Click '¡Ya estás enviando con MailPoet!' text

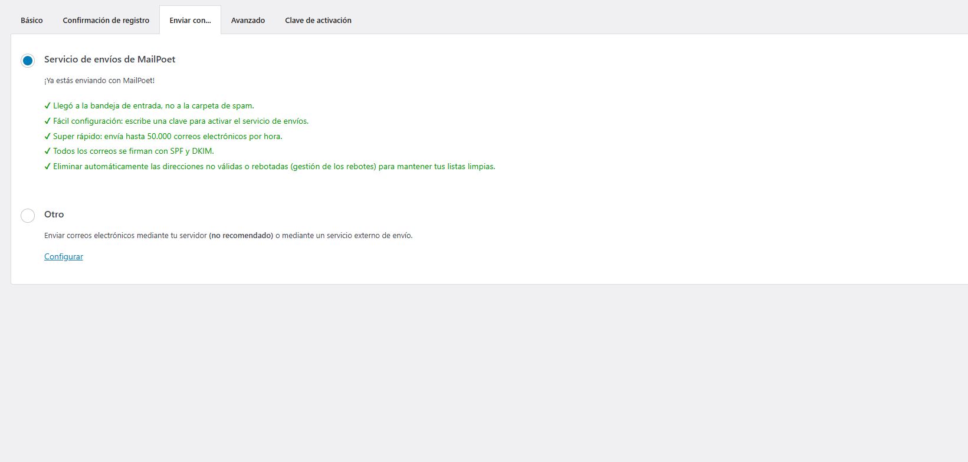pyautogui.click(x=99, y=80)
